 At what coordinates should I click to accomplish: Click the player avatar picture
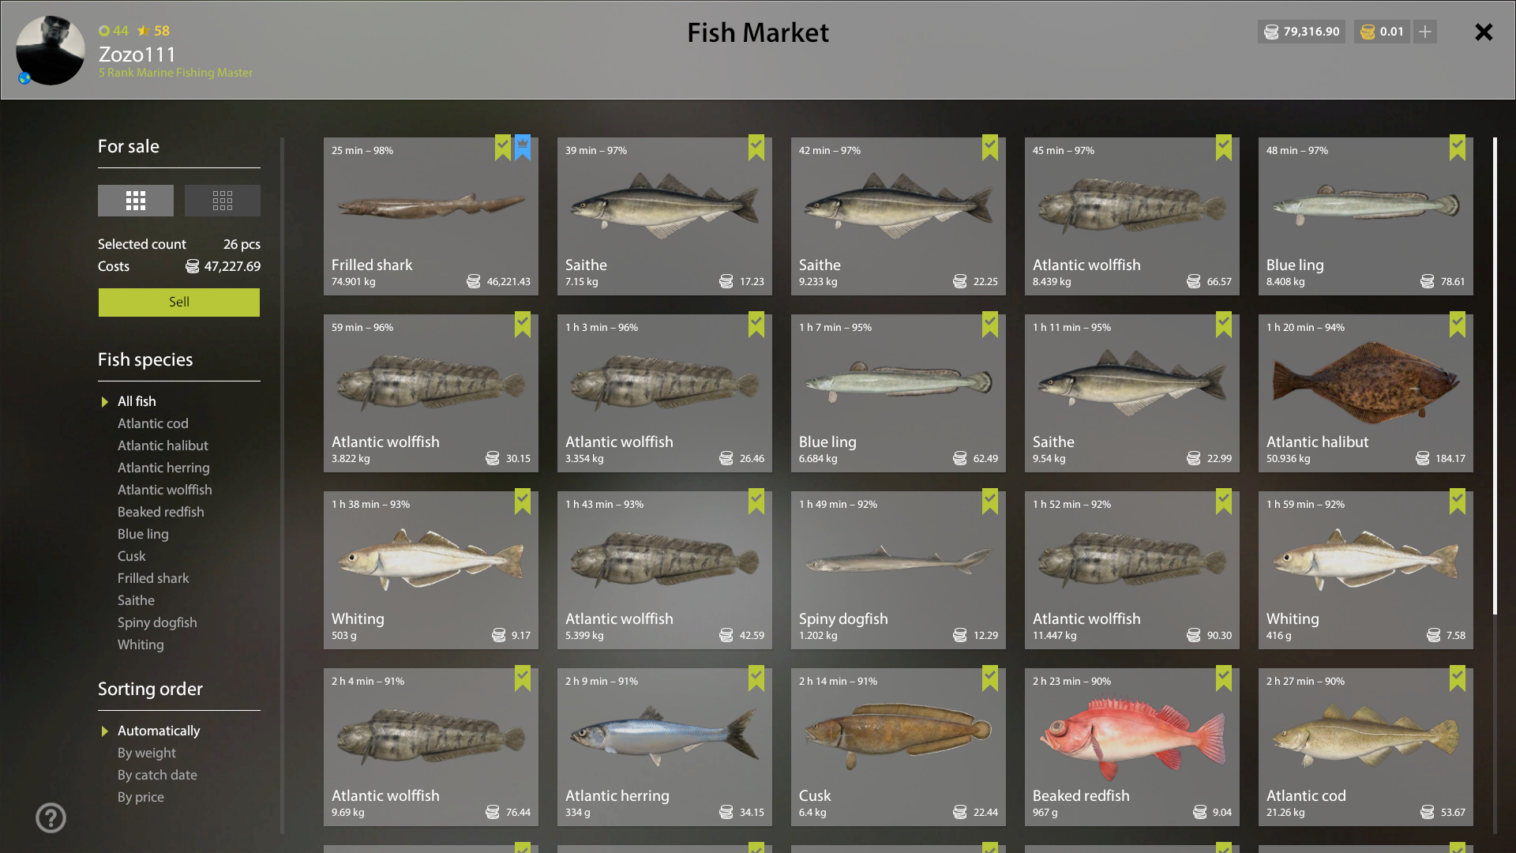(51, 50)
